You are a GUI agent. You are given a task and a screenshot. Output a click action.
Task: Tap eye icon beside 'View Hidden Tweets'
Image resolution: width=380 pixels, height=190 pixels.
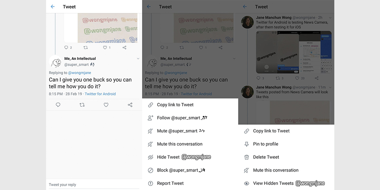[246, 183]
